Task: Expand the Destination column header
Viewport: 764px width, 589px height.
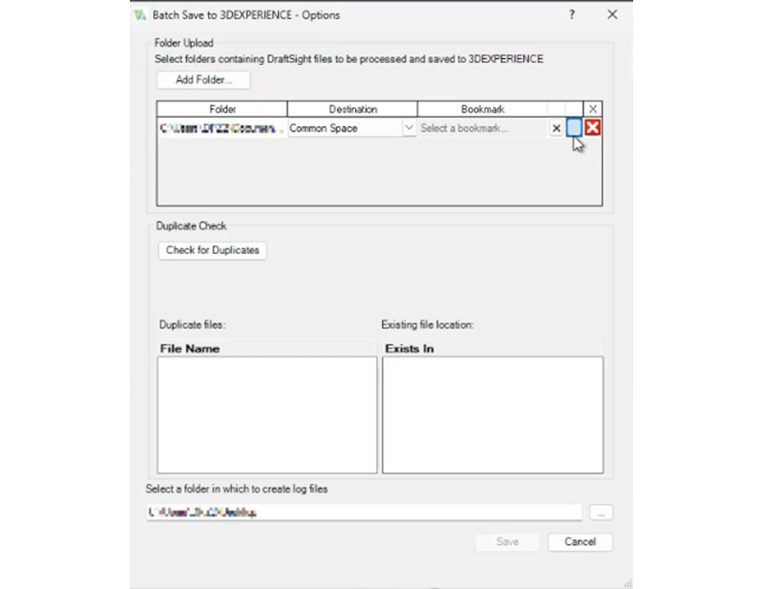Action: point(354,108)
